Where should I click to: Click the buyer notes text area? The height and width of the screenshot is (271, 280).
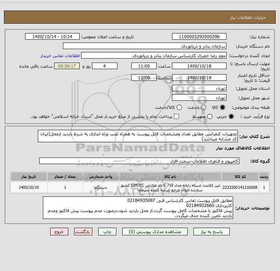pyautogui.click(x=138, y=208)
